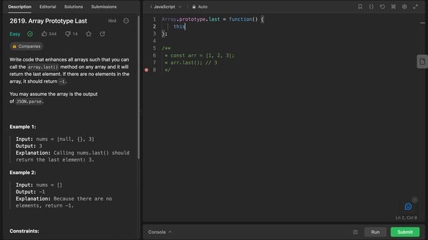Image resolution: width=428 pixels, height=240 pixels.
Task: Click the Easy difficulty label
Action: [x=15, y=34]
